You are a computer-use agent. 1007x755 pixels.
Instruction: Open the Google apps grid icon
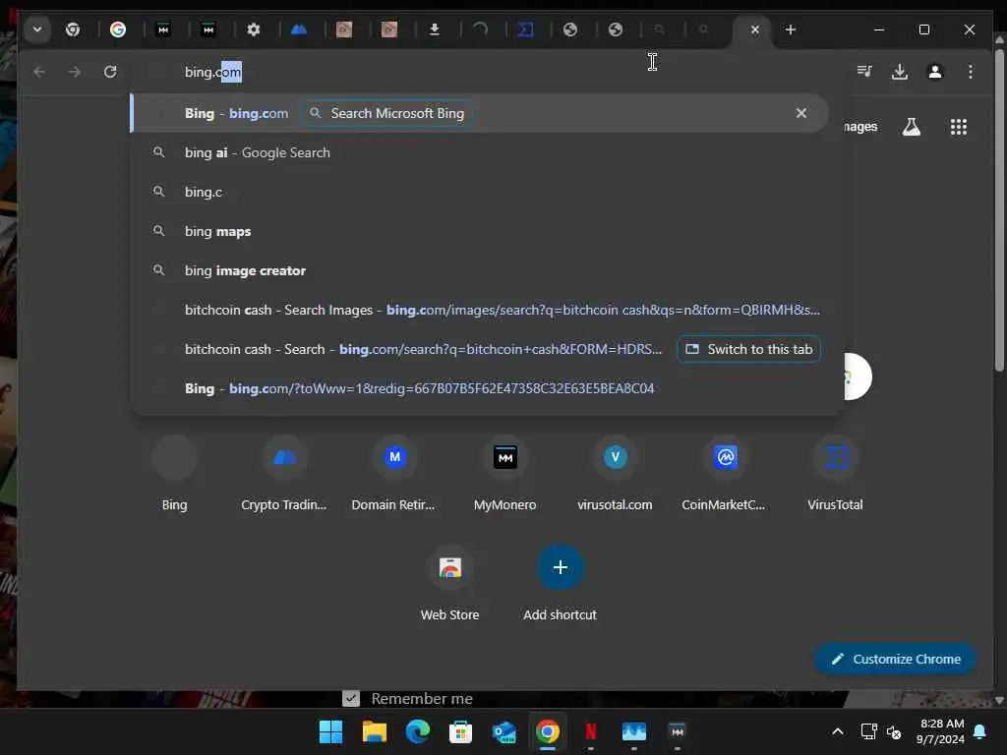point(958,127)
